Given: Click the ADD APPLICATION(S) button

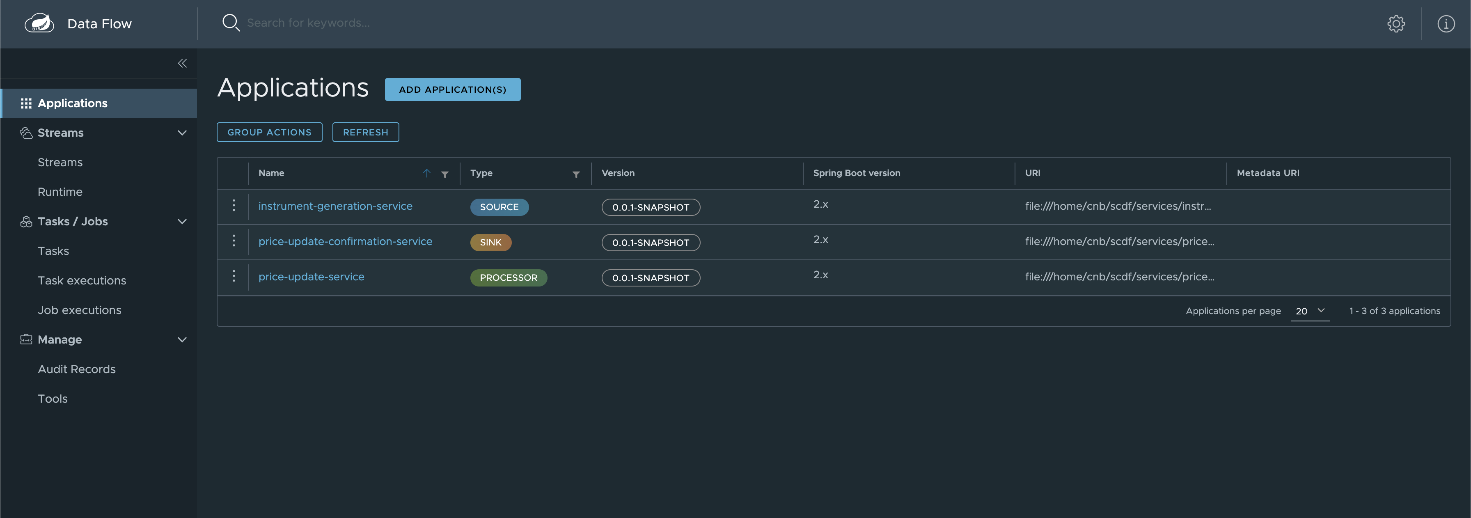Looking at the screenshot, I should pyautogui.click(x=452, y=89).
